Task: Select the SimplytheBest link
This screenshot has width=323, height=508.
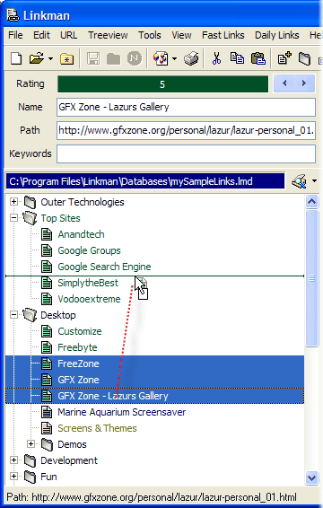Action: (88, 283)
